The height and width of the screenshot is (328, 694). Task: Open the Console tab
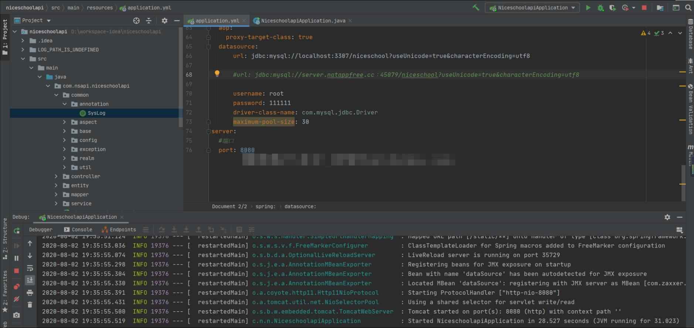click(78, 229)
